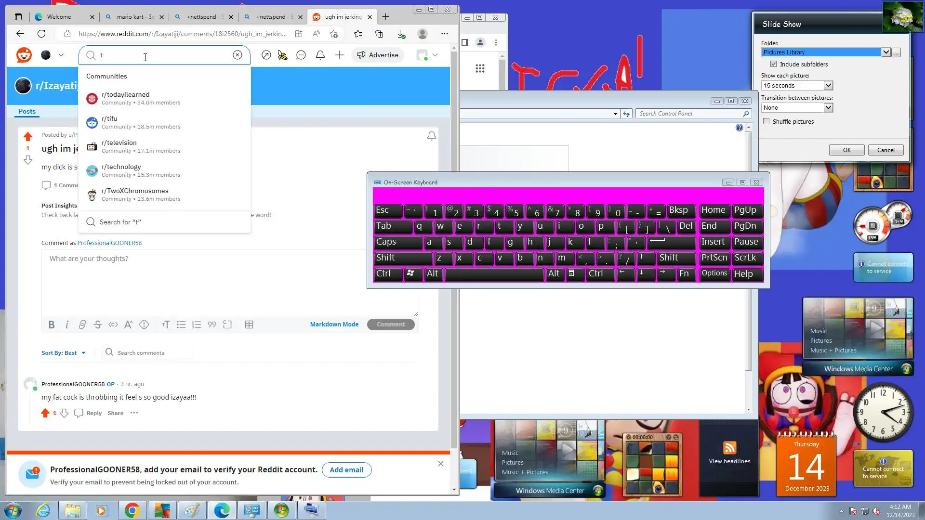
Task: Open Google Chrome from the taskbar
Action: click(132, 510)
